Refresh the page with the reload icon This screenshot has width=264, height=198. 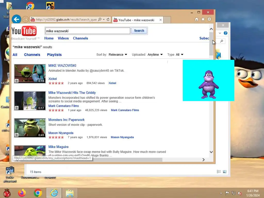108,20
